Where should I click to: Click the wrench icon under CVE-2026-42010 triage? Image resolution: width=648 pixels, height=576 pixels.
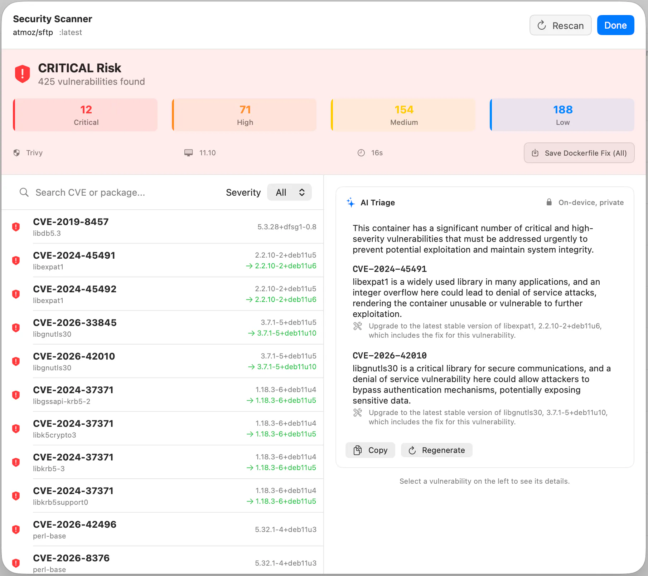[x=358, y=413]
